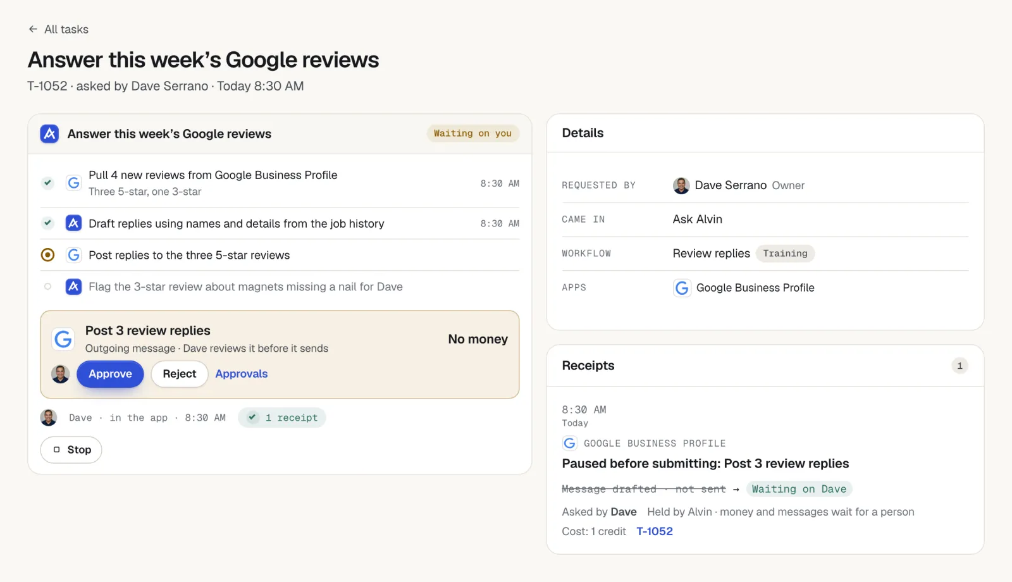Approve the 3 review replies

110,374
